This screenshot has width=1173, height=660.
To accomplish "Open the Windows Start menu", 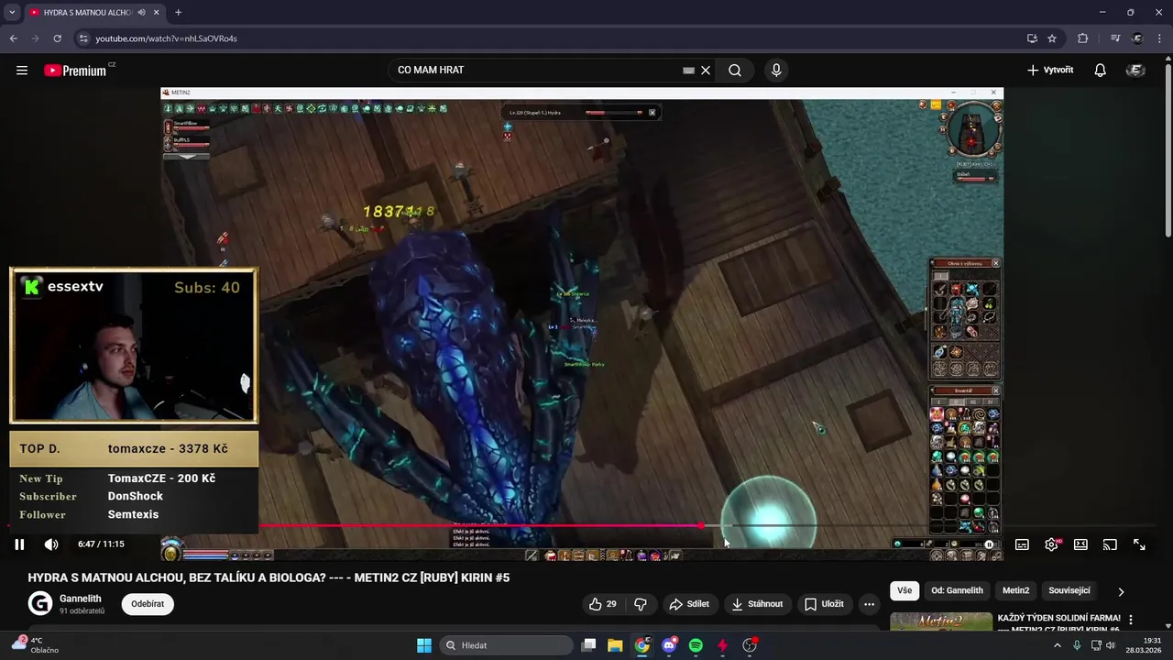I will 424,645.
